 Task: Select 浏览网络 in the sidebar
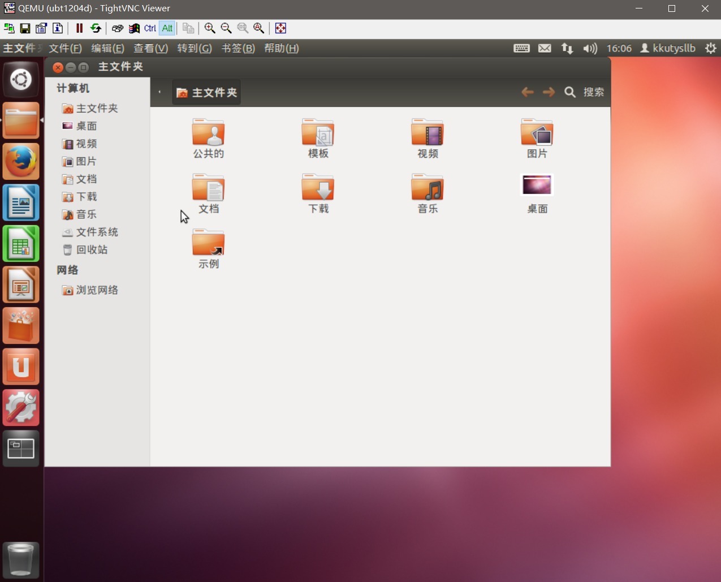(97, 290)
